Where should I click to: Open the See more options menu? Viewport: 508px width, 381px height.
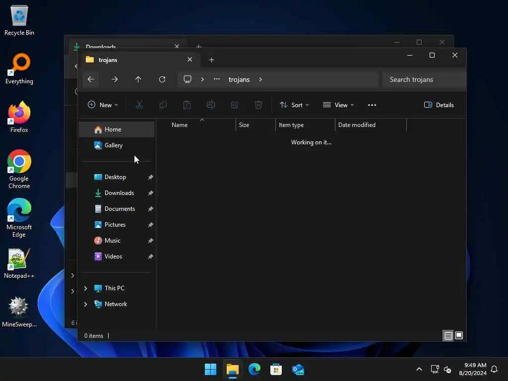pos(372,105)
